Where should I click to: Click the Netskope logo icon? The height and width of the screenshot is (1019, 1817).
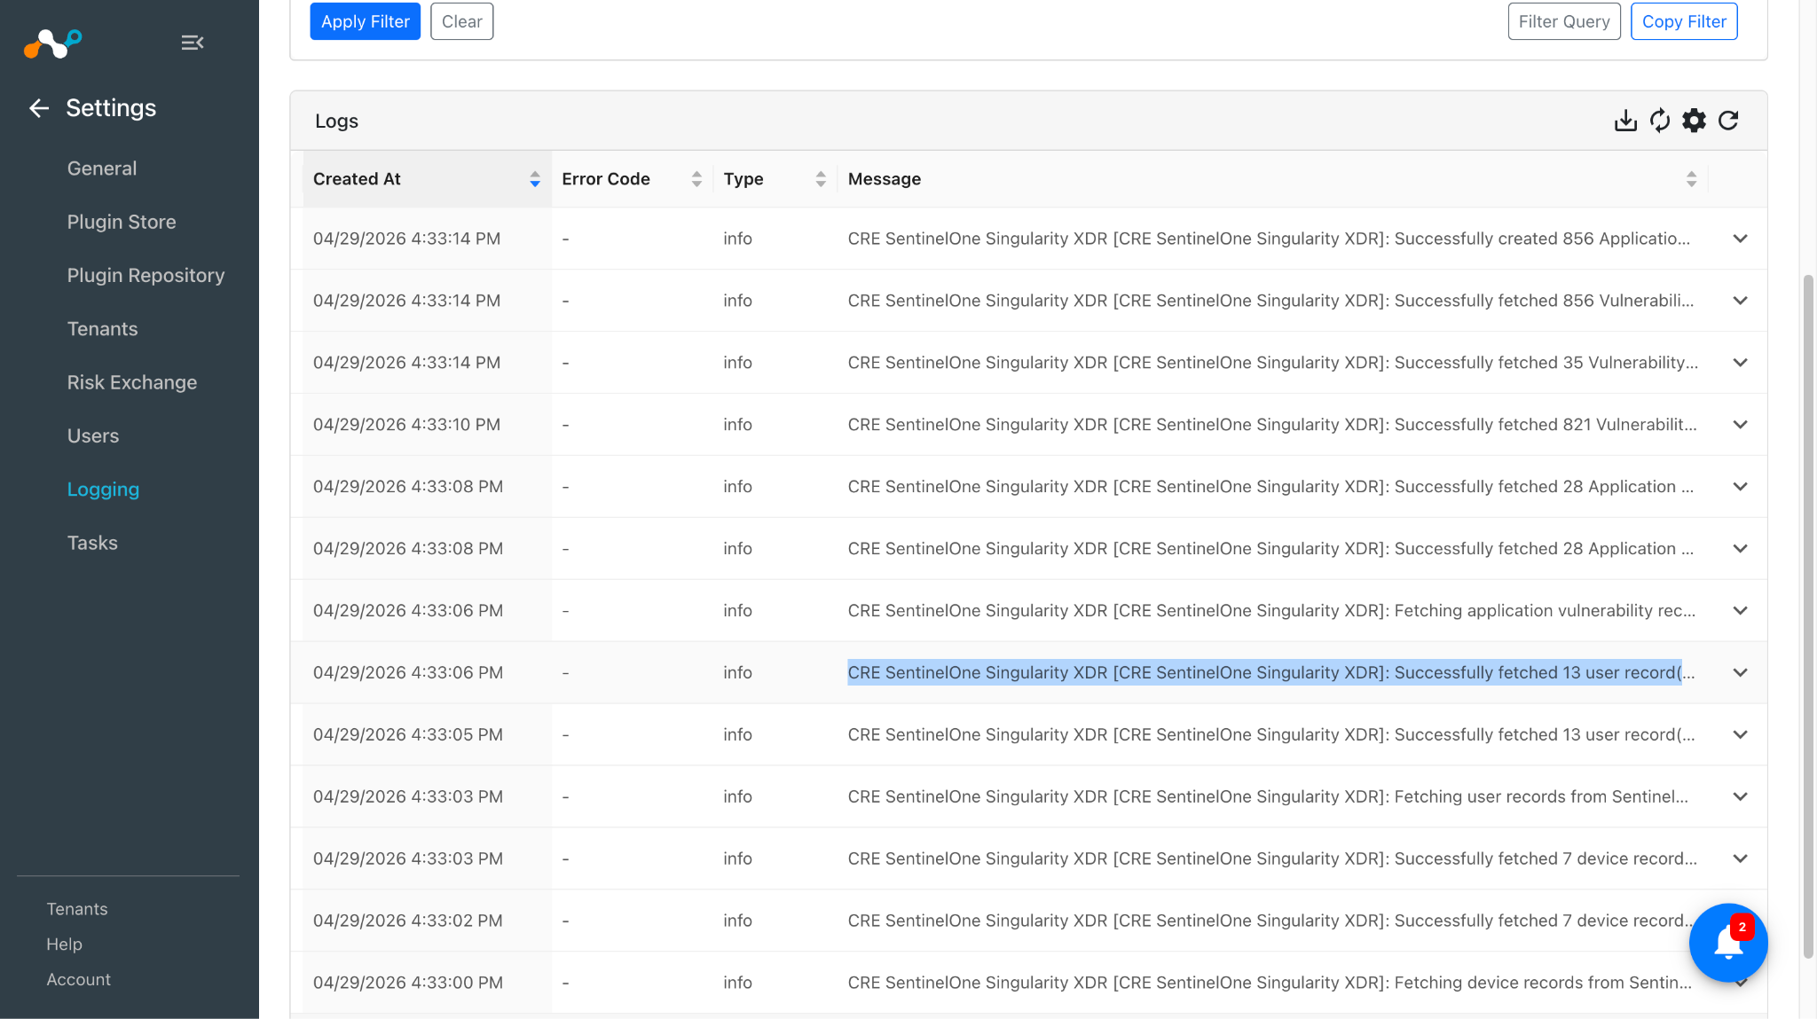coord(52,43)
